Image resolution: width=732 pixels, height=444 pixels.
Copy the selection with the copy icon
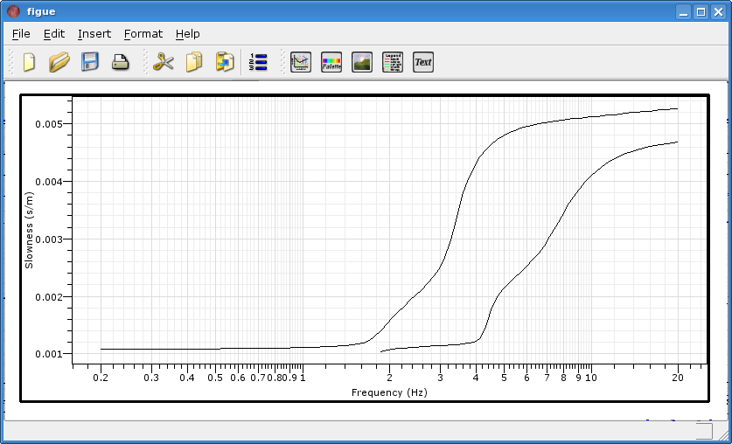(193, 62)
